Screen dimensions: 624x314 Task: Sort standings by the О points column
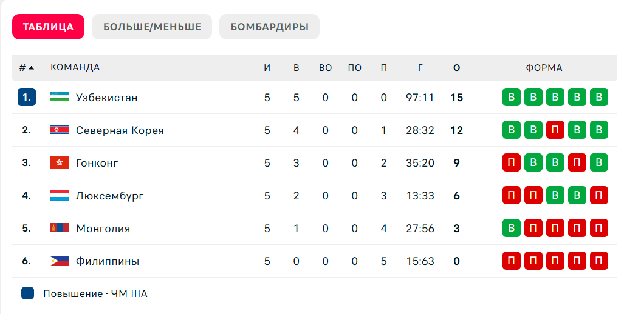click(x=457, y=68)
